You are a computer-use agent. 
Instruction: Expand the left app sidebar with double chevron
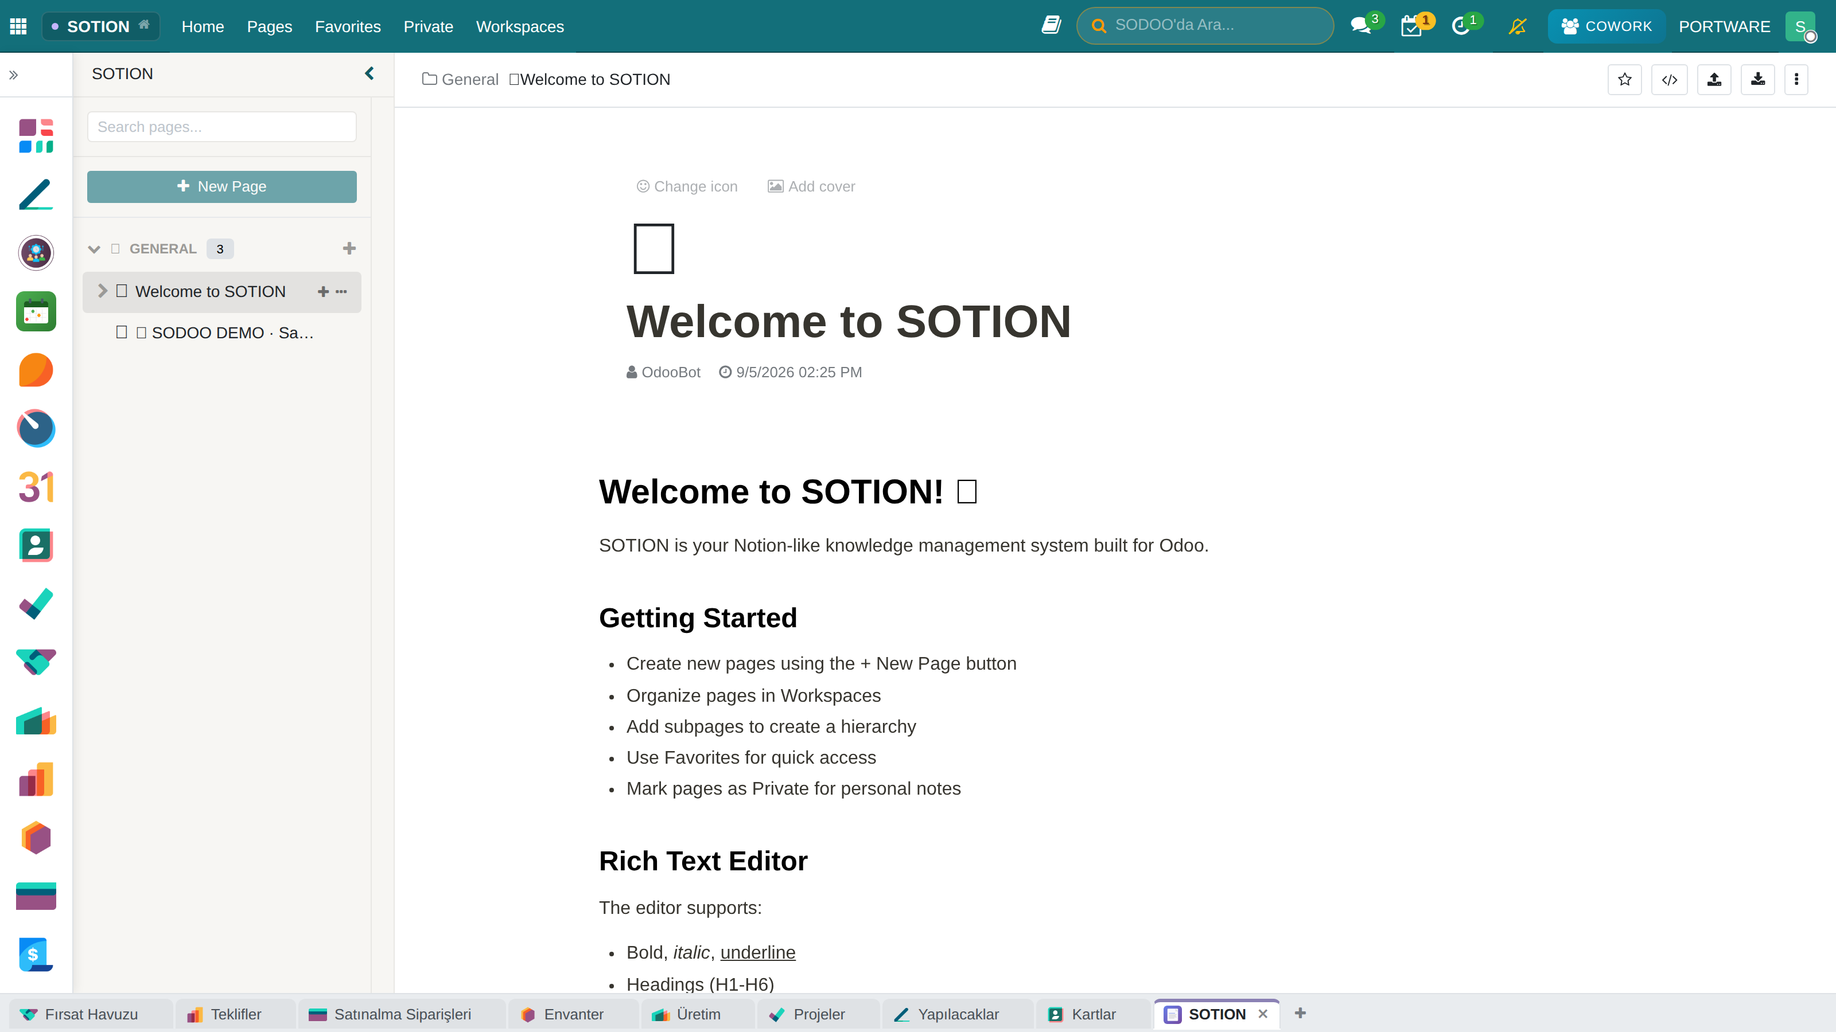pyautogui.click(x=14, y=75)
